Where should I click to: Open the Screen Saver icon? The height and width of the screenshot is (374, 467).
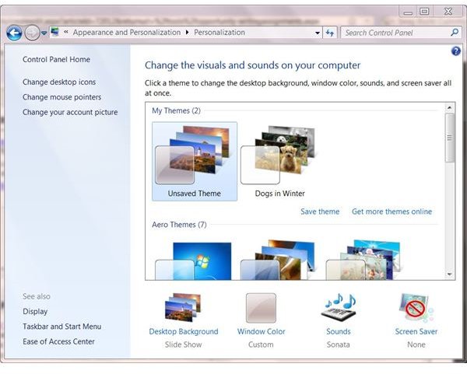[x=416, y=308]
